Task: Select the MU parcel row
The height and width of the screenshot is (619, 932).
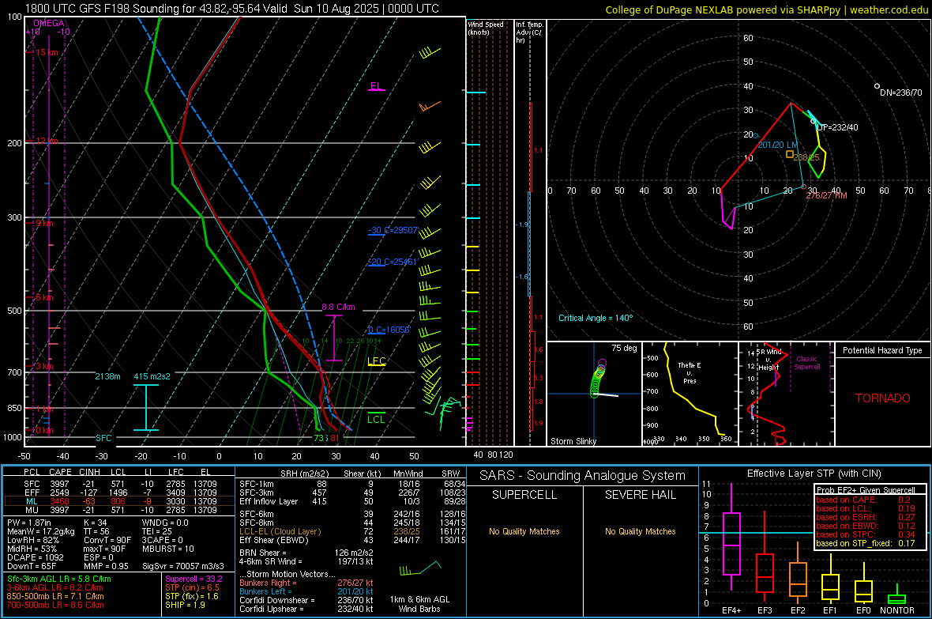Action: 119,509
